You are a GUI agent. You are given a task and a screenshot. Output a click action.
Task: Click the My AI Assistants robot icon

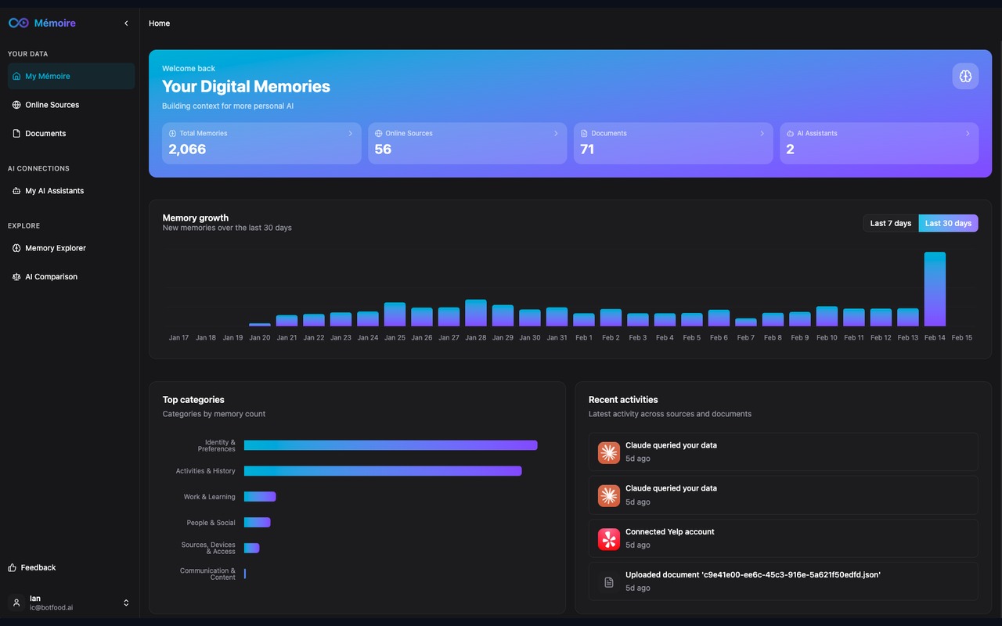pos(16,190)
